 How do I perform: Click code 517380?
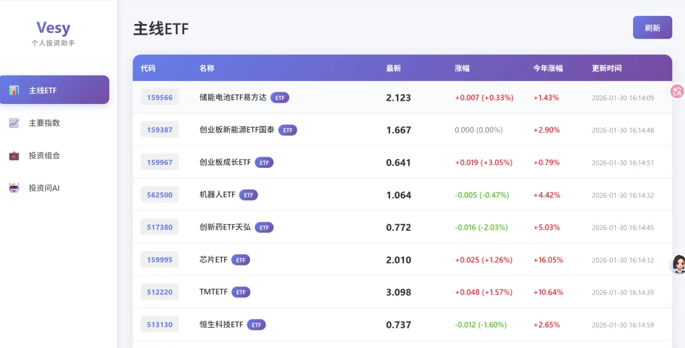(x=159, y=227)
